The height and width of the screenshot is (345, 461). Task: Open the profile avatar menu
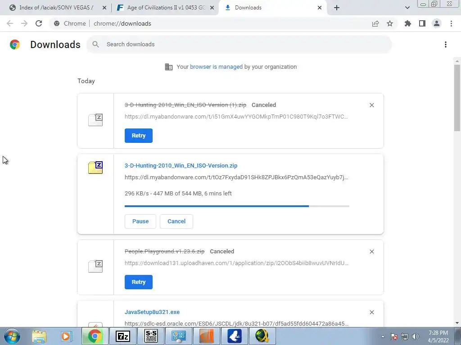(x=437, y=23)
